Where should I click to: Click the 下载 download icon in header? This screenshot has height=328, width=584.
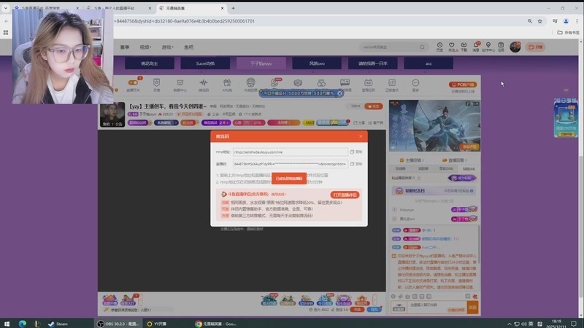point(464,45)
